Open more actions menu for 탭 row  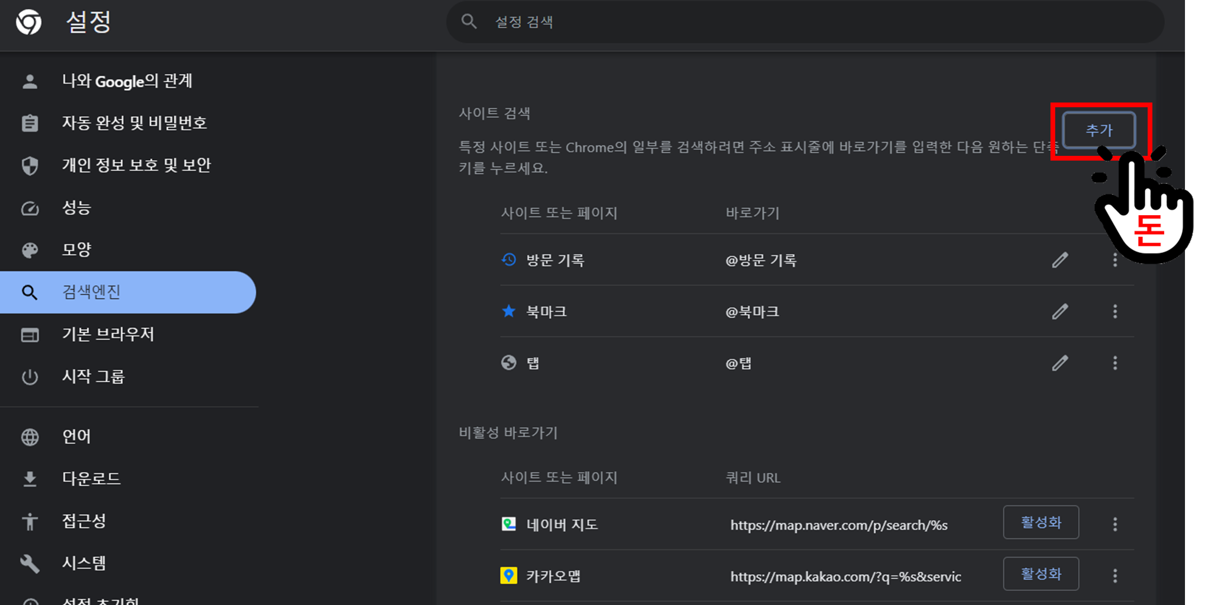point(1115,363)
